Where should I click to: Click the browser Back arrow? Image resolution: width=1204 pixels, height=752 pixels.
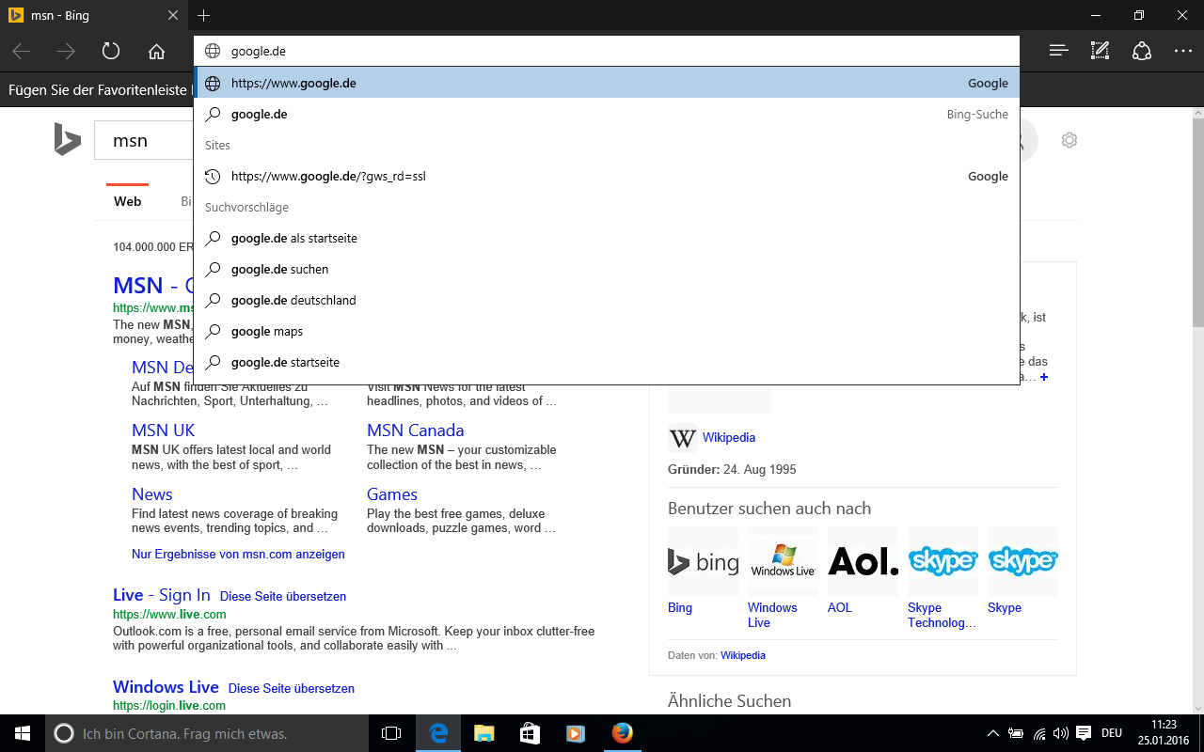[x=21, y=51]
